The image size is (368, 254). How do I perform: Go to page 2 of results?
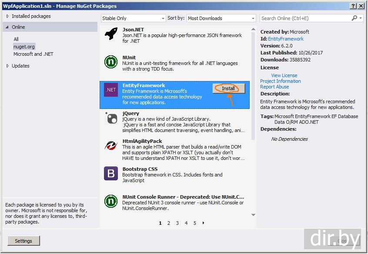point(168,223)
